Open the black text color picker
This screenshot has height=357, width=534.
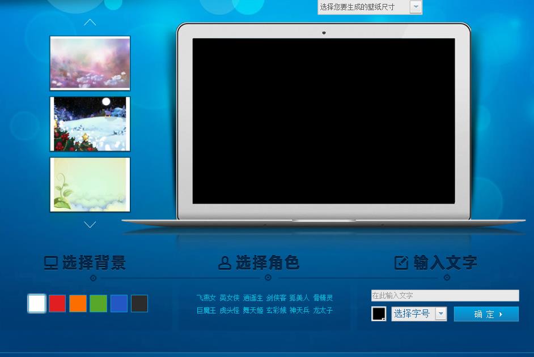point(379,313)
